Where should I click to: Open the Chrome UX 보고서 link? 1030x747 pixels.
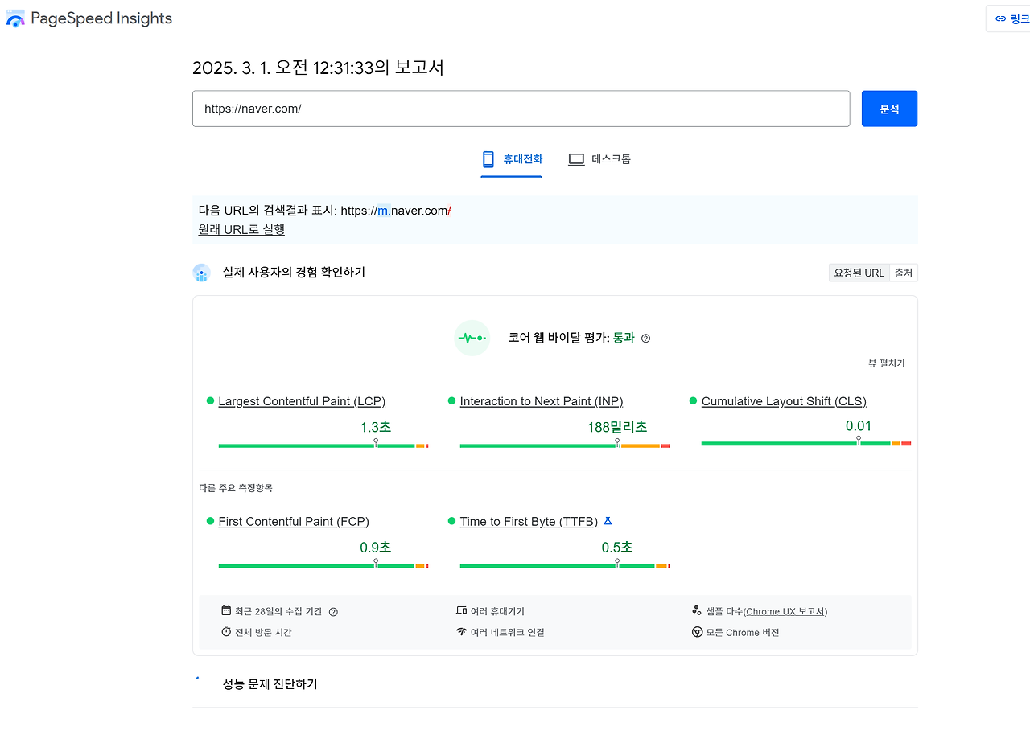pos(785,611)
